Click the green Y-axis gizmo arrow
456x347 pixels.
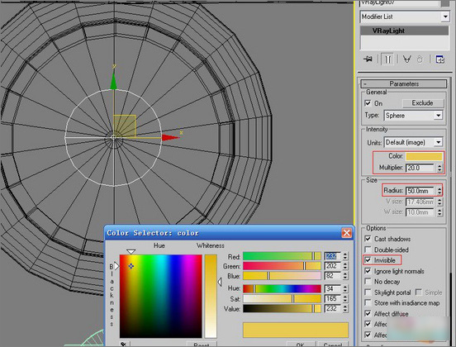pos(113,81)
